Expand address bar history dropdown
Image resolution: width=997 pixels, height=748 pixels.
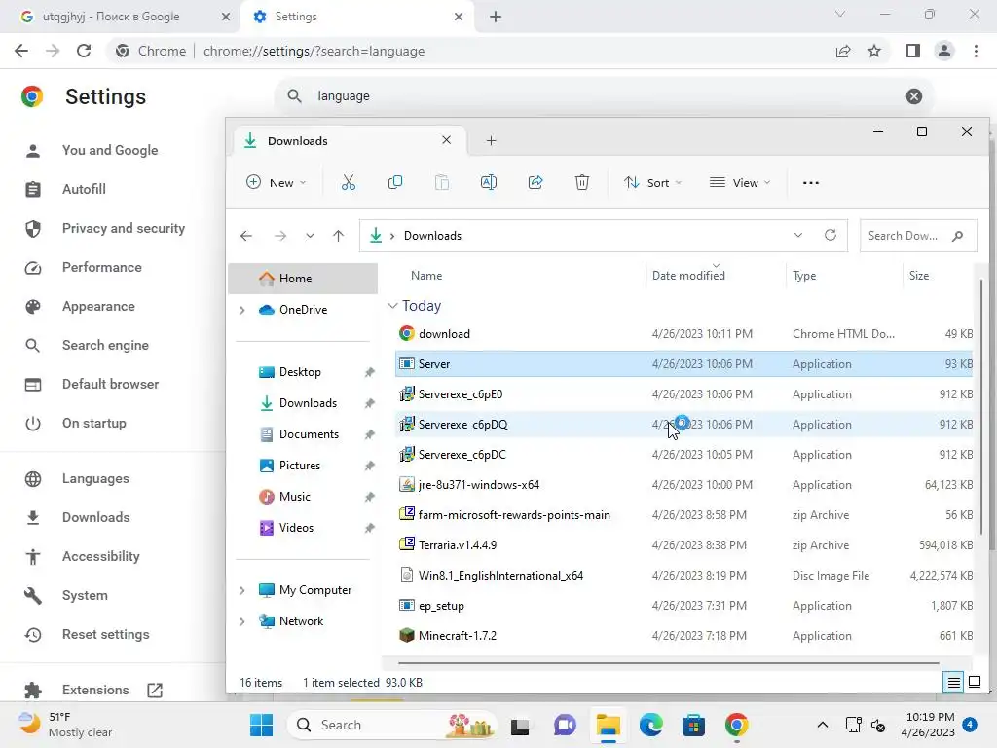coord(798,236)
